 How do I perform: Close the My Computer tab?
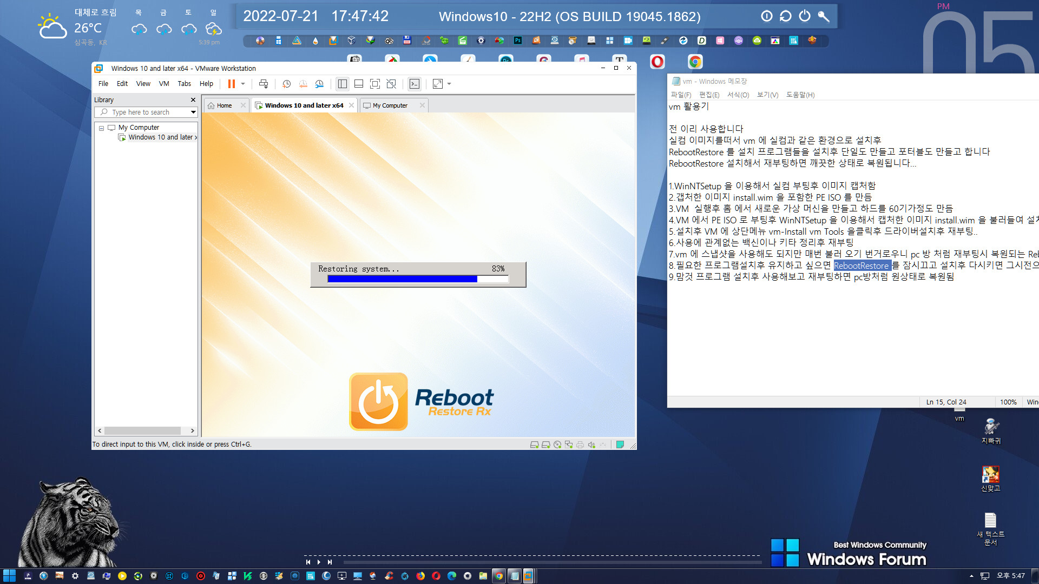[x=422, y=105]
